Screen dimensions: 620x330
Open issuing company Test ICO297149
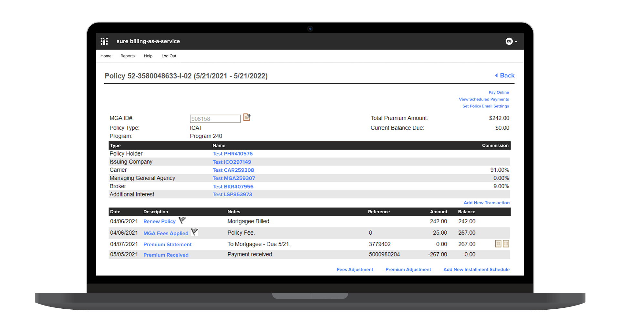click(x=232, y=162)
